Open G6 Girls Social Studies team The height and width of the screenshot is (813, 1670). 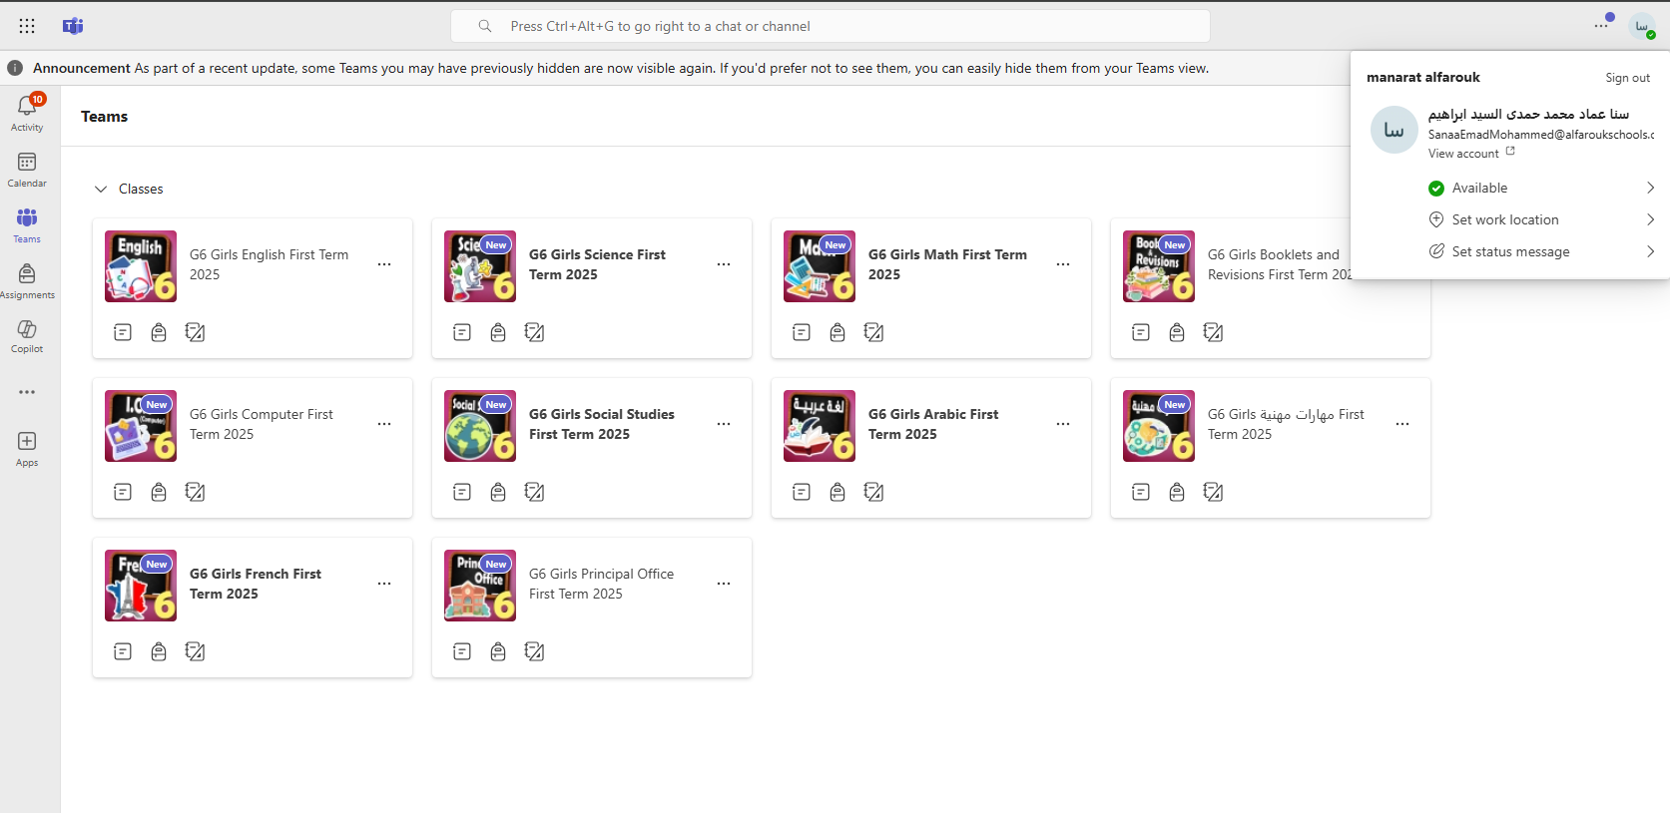click(601, 424)
